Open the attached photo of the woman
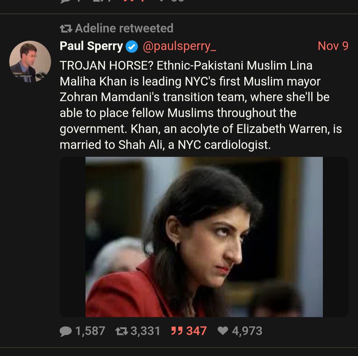Viewport: 358px width, 356px height. pos(204,237)
